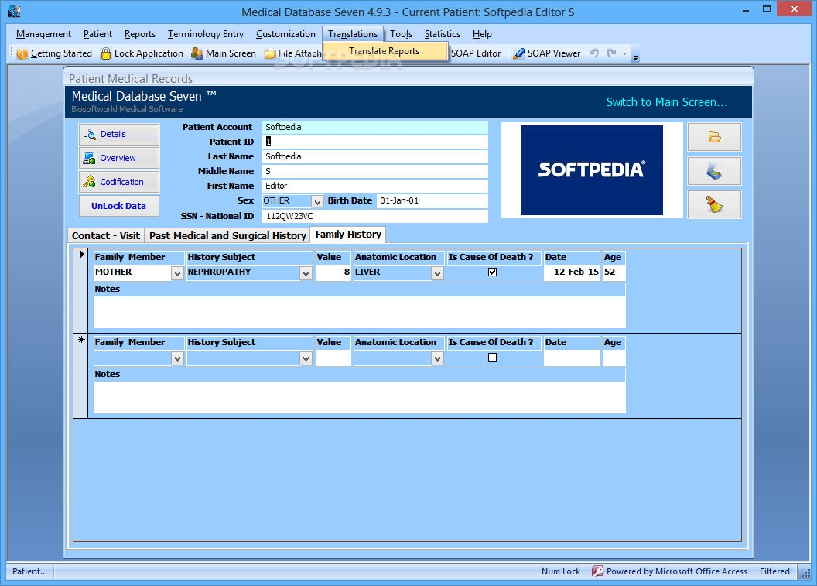Click the Lock Application padlock icon

(106, 53)
